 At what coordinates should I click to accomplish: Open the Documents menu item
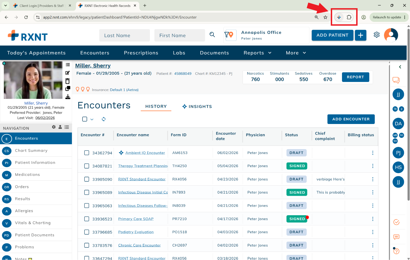click(x=214, y=53)
